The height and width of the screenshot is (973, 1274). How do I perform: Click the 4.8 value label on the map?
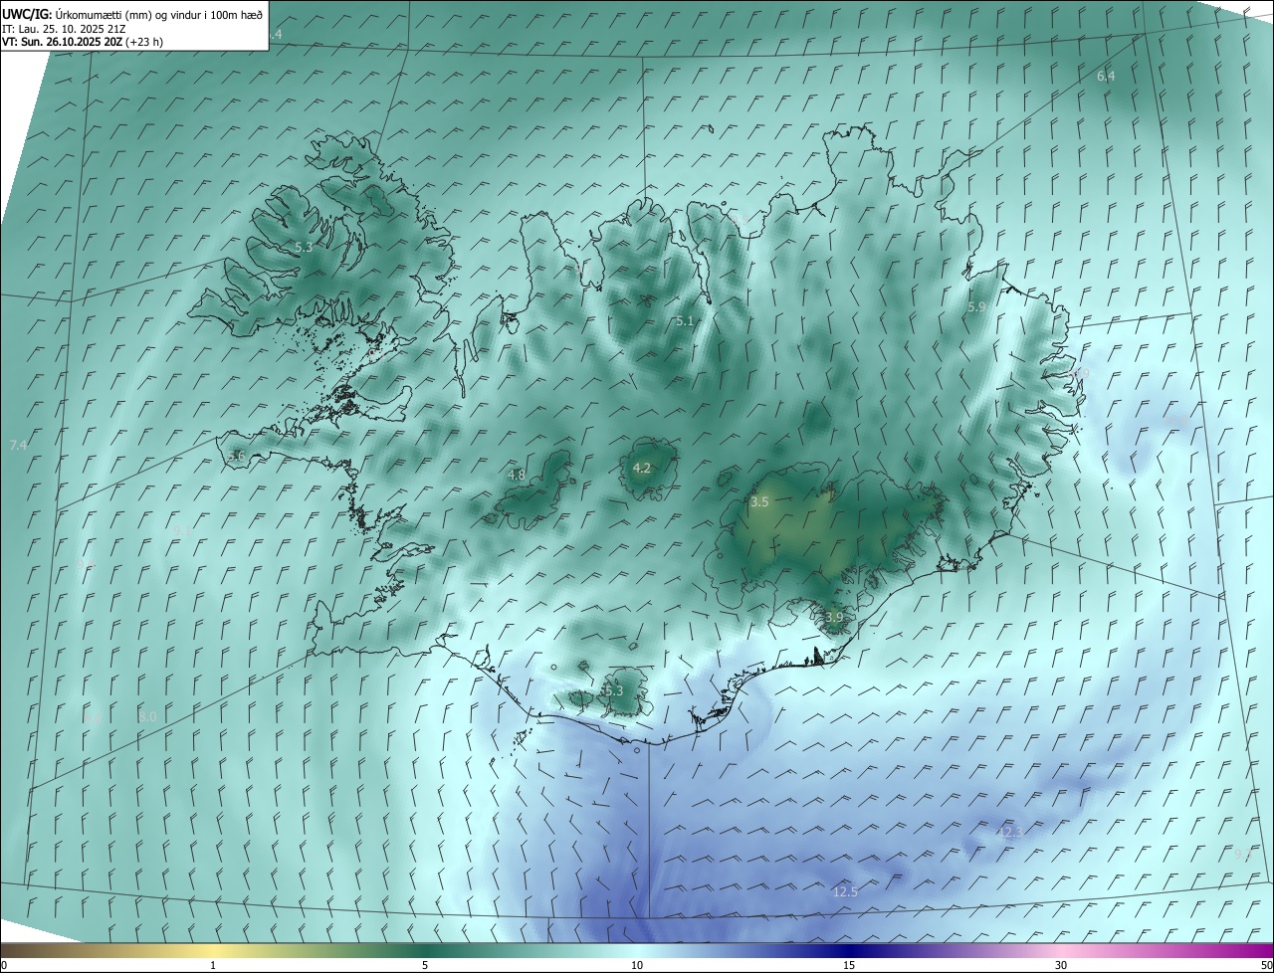pos(517,476)
